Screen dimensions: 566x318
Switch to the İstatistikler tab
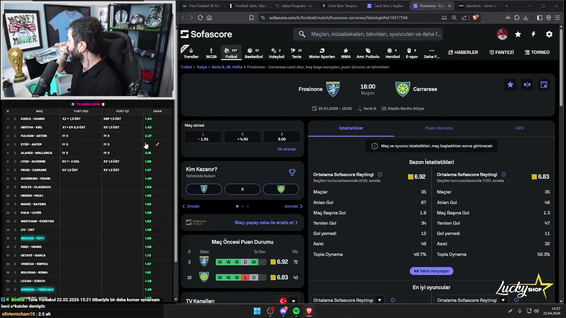point(351,128)
